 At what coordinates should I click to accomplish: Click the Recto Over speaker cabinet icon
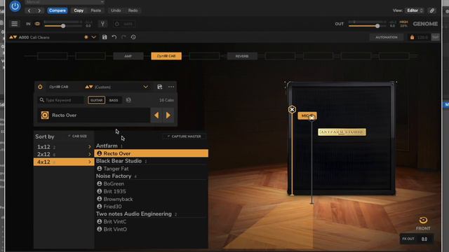pos(45,115)
